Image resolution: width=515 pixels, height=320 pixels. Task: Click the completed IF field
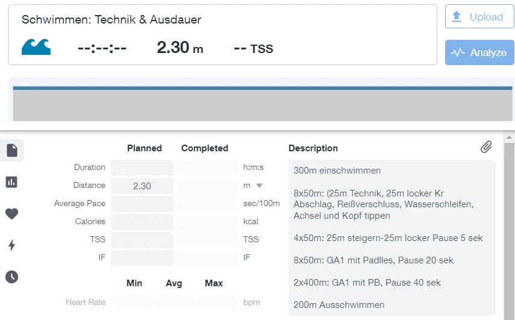pyautogui.click(x=206, y=259)
